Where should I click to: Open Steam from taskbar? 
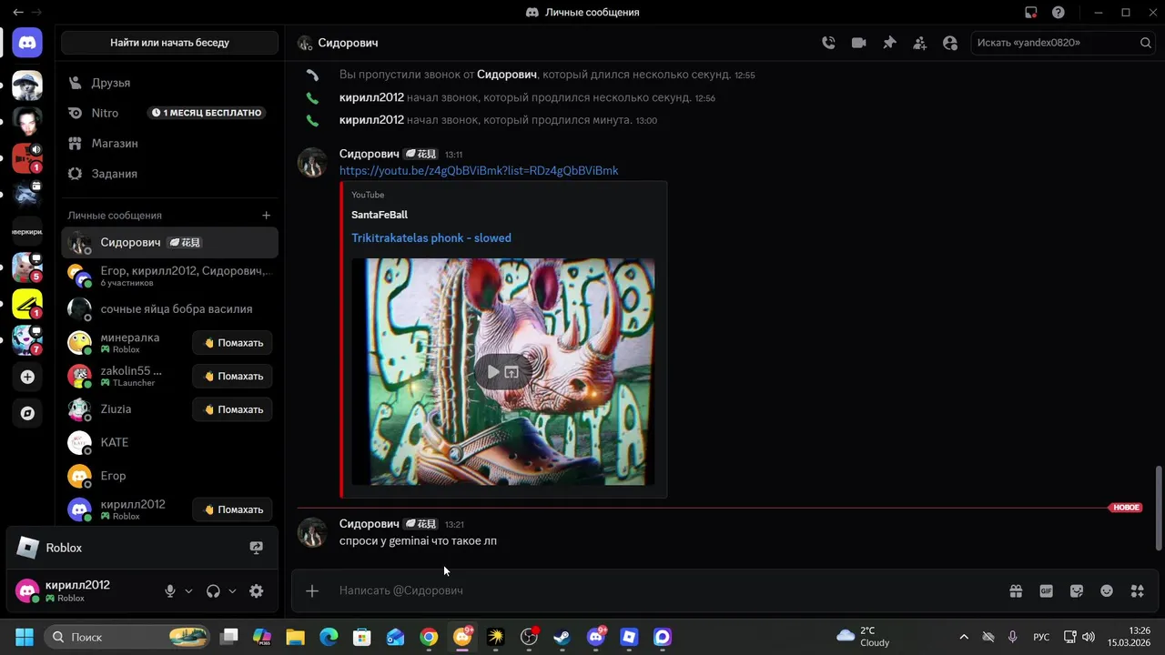562,637
